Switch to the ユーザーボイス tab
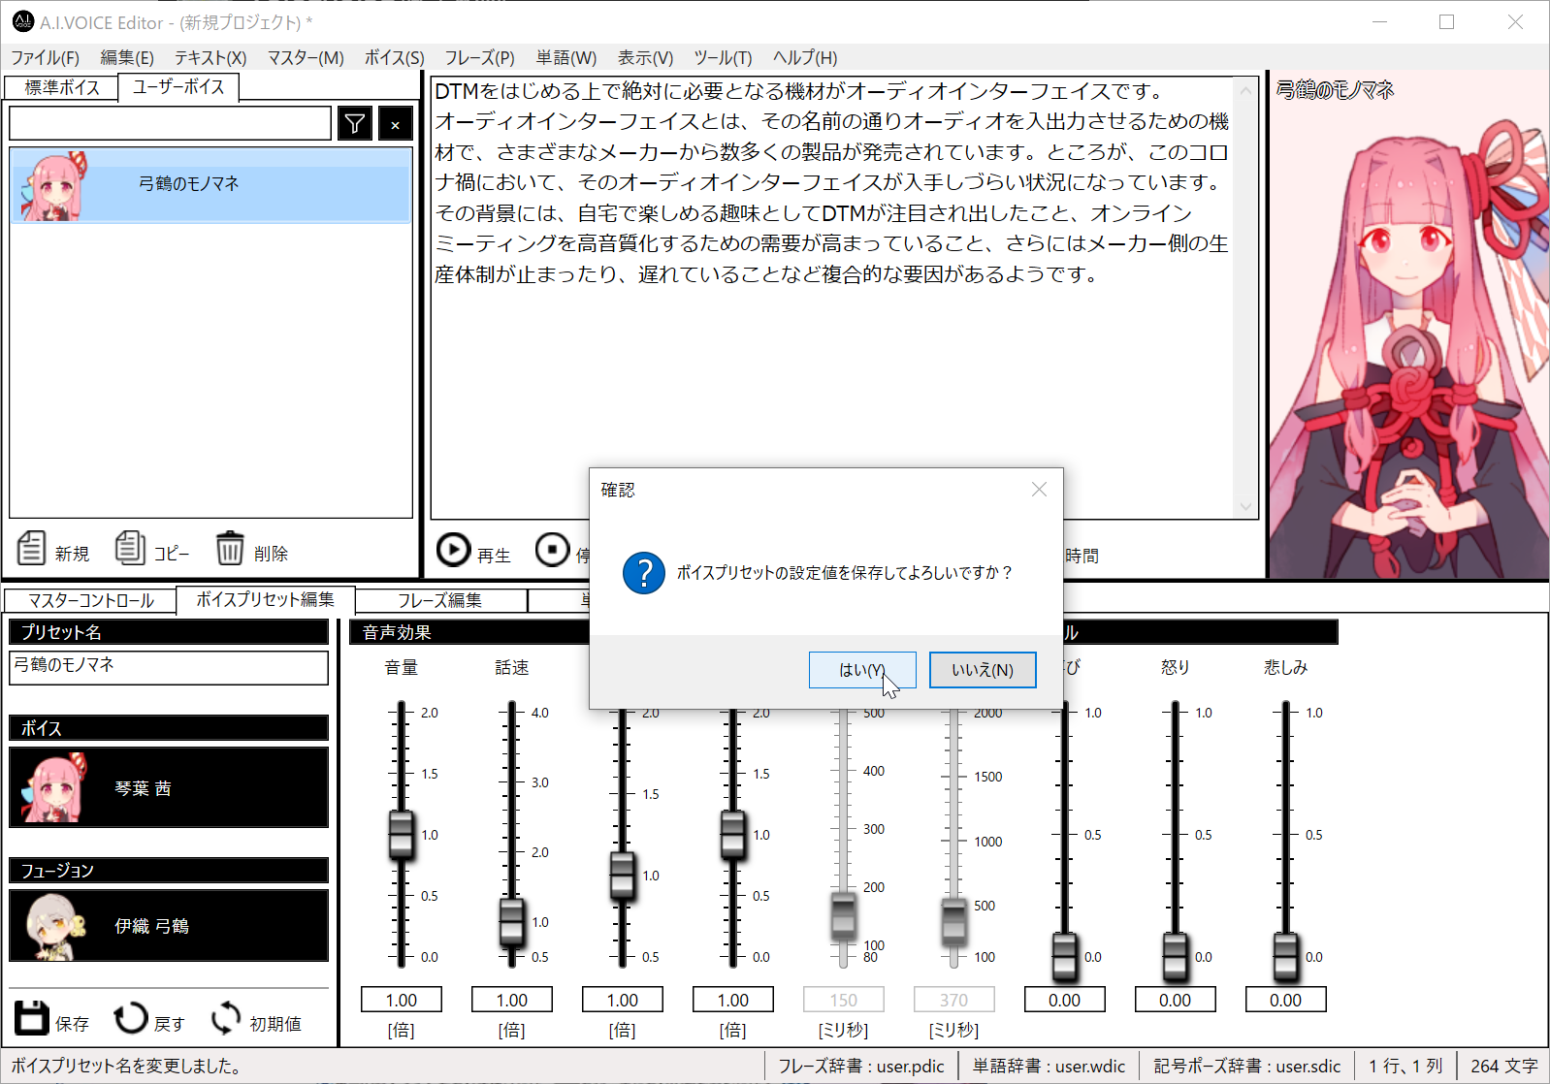Viewport: 1550px width, 1084px height. click(178, 86)
